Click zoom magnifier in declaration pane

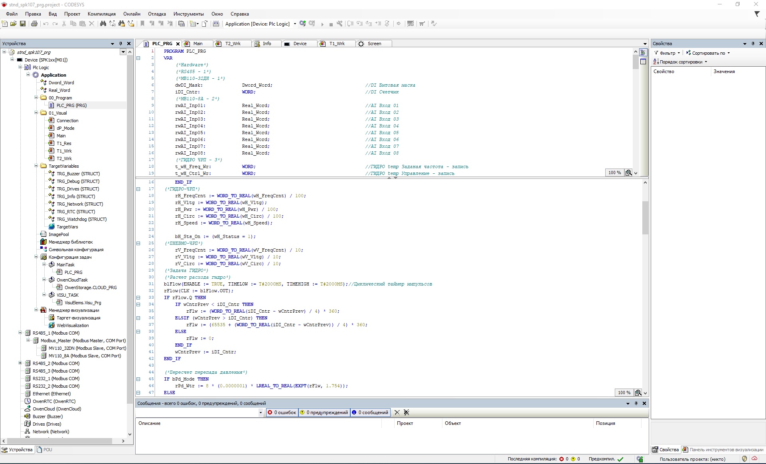tap(628, 173)
